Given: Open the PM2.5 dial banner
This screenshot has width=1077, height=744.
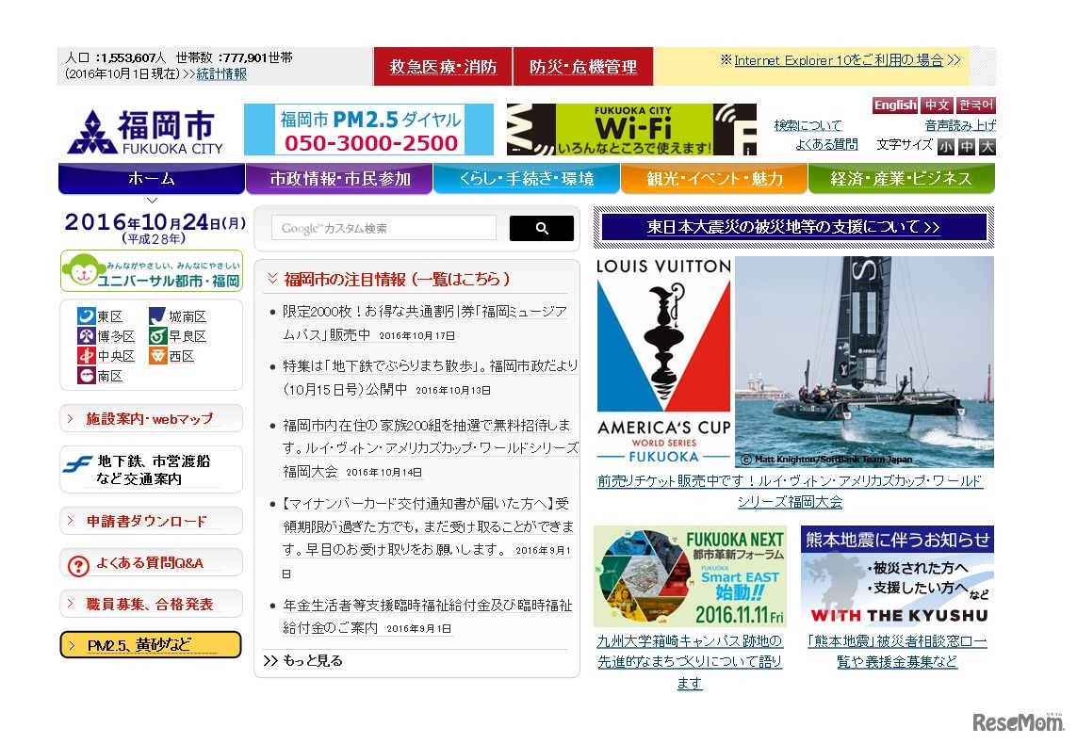Looking at the screenshot, I should (368, 130).
